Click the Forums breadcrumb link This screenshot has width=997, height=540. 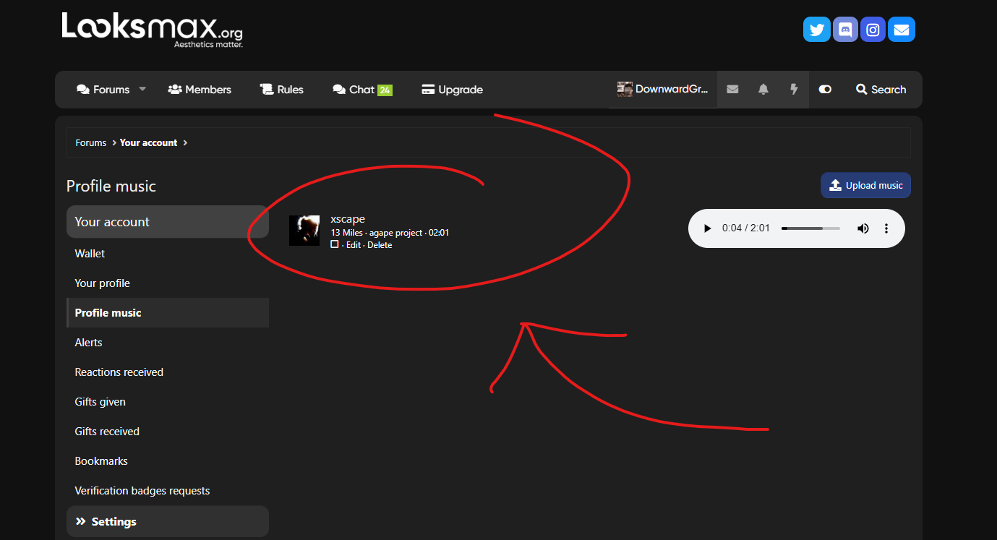click(x=91, y=143)
